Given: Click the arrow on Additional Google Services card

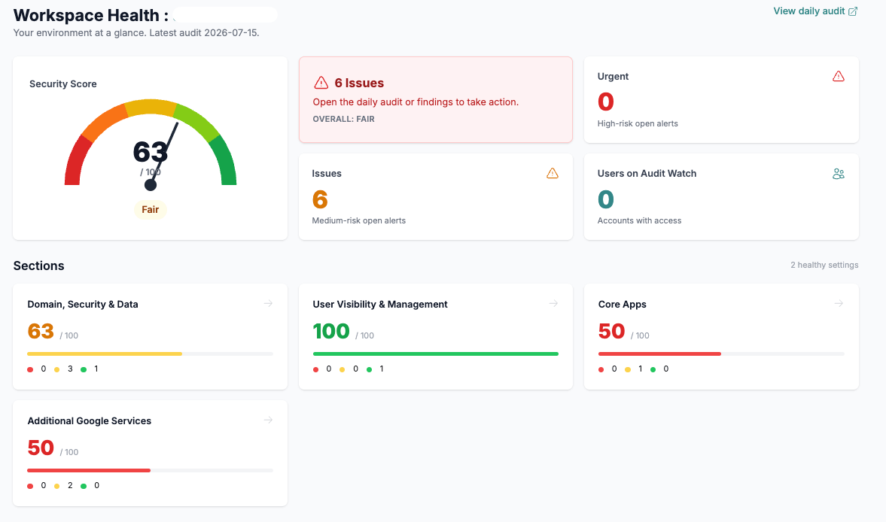Looking at the screenshot, I should [269, 420].
